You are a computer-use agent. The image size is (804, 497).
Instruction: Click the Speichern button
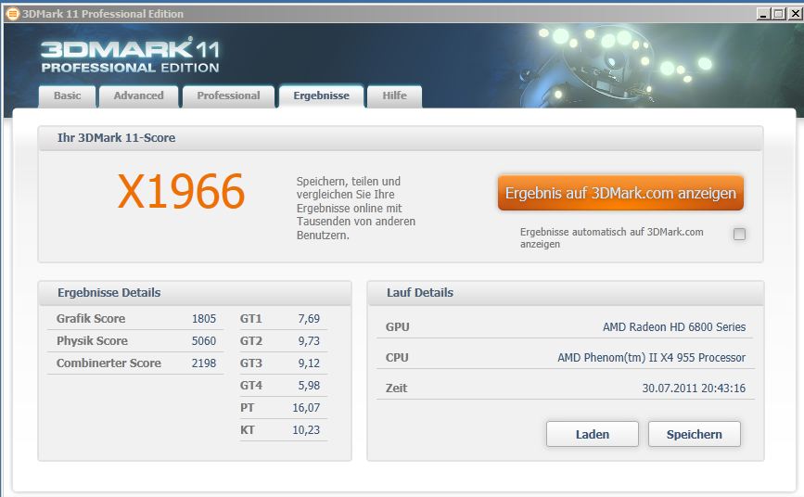click(695, 435)
